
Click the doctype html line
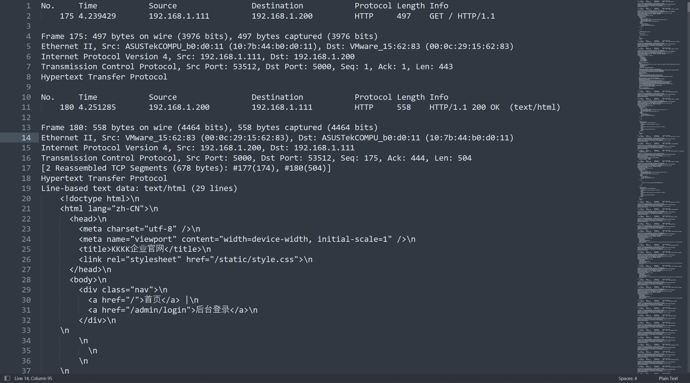[99, 199]
